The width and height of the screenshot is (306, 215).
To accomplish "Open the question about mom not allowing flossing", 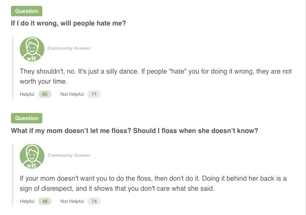I will point(134,131).
